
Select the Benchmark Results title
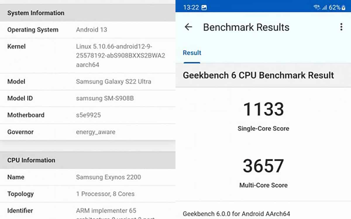point(246,27)
